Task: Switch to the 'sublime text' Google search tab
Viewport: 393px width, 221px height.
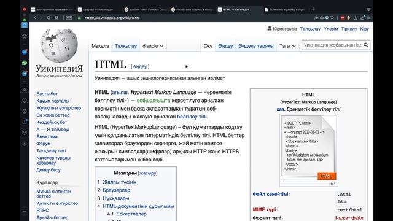Action: coord(146,10)
